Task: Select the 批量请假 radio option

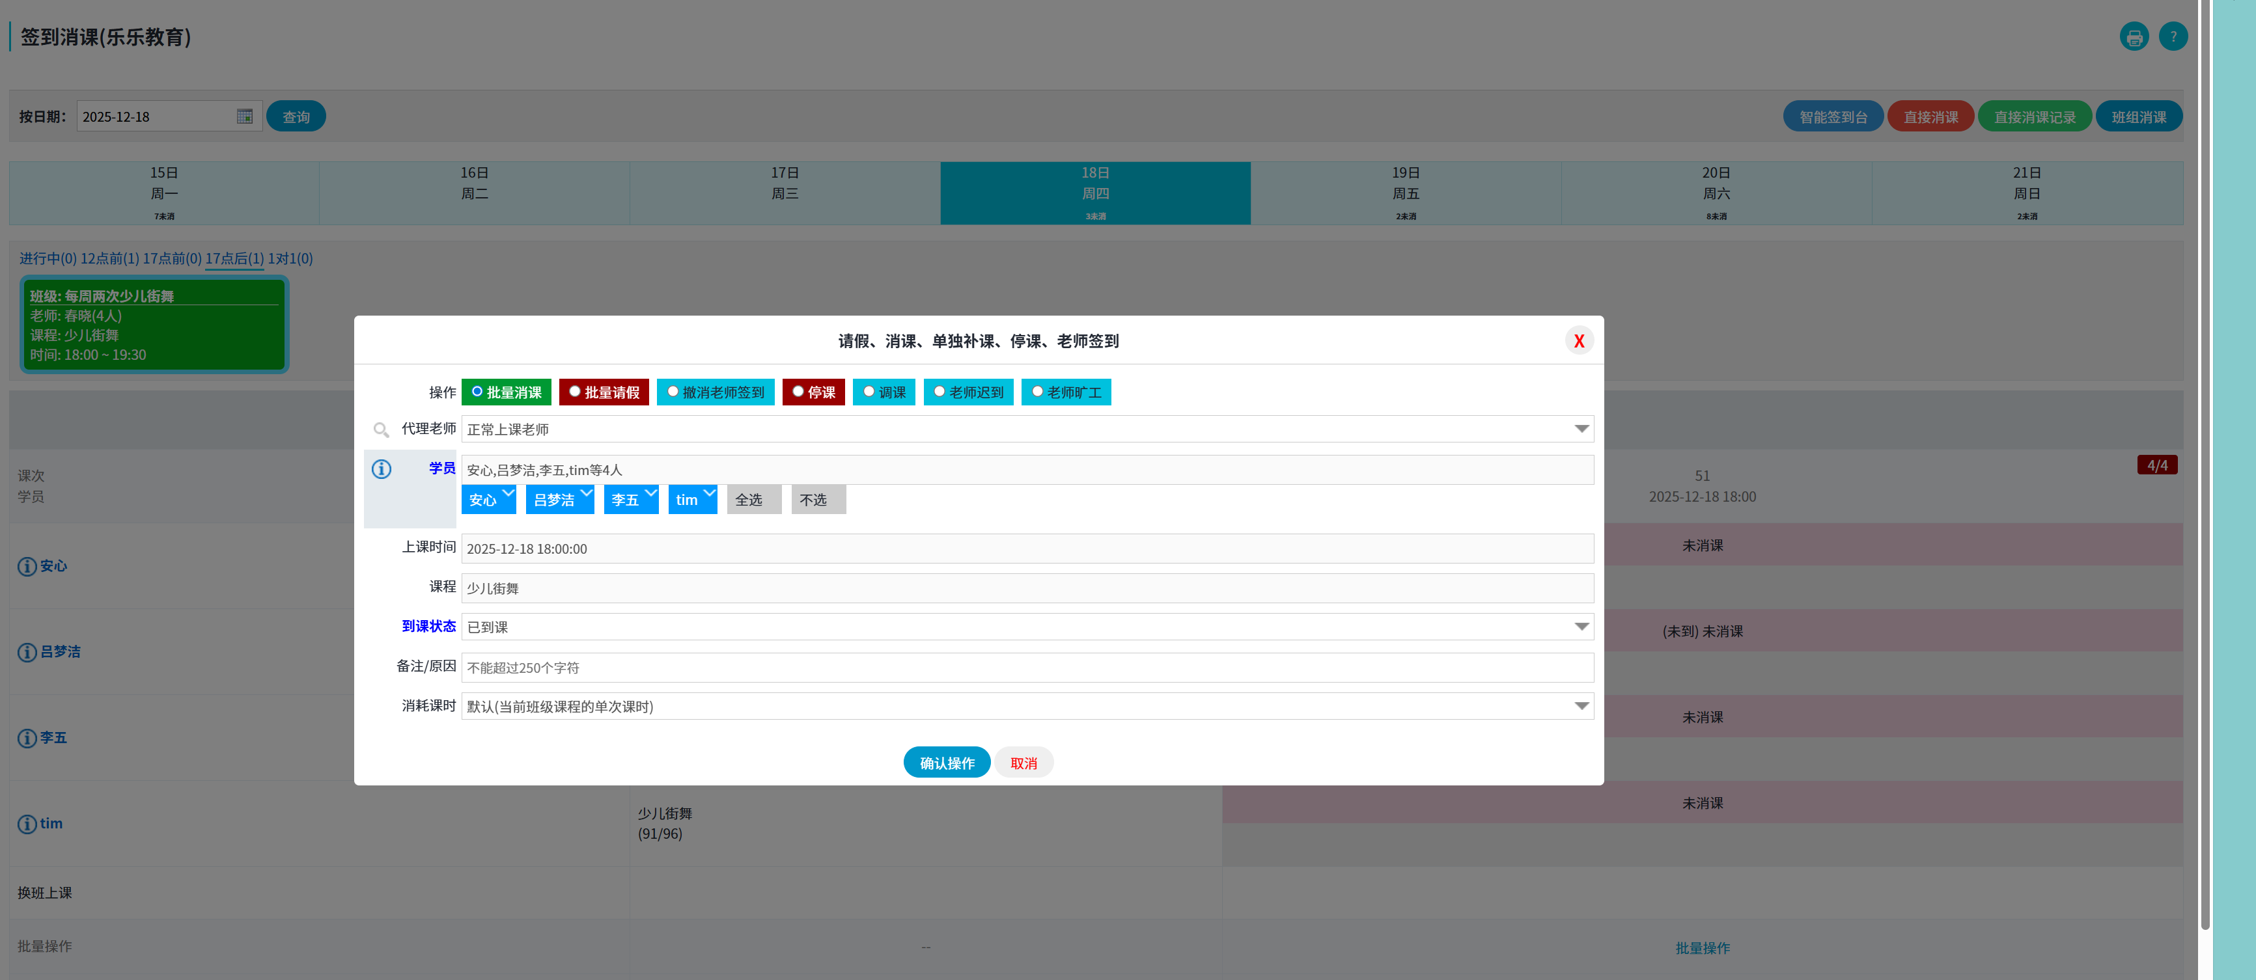Action: click(x=574, y=391)
